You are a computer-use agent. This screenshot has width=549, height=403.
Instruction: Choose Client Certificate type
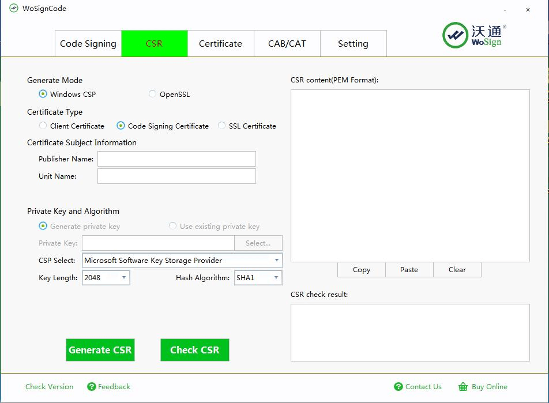point(43,126)
